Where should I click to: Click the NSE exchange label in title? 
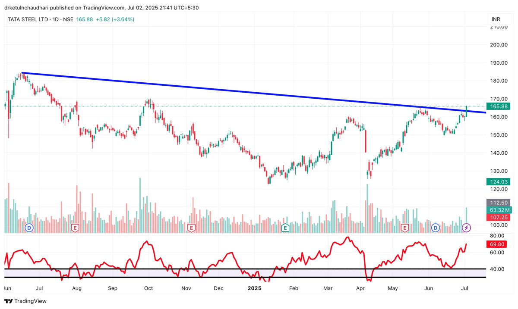(68, 19)
